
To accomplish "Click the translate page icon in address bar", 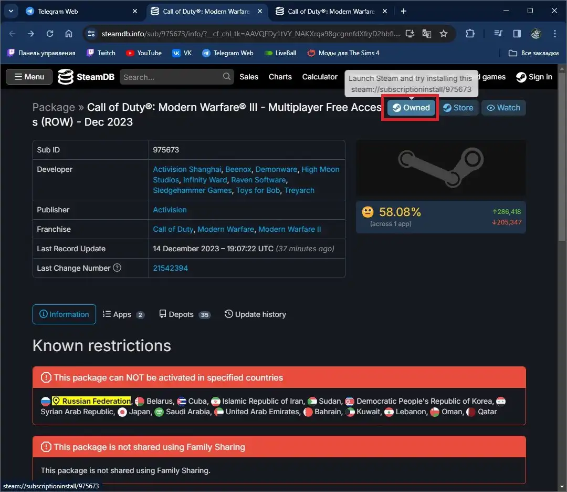I will point(427,34).
